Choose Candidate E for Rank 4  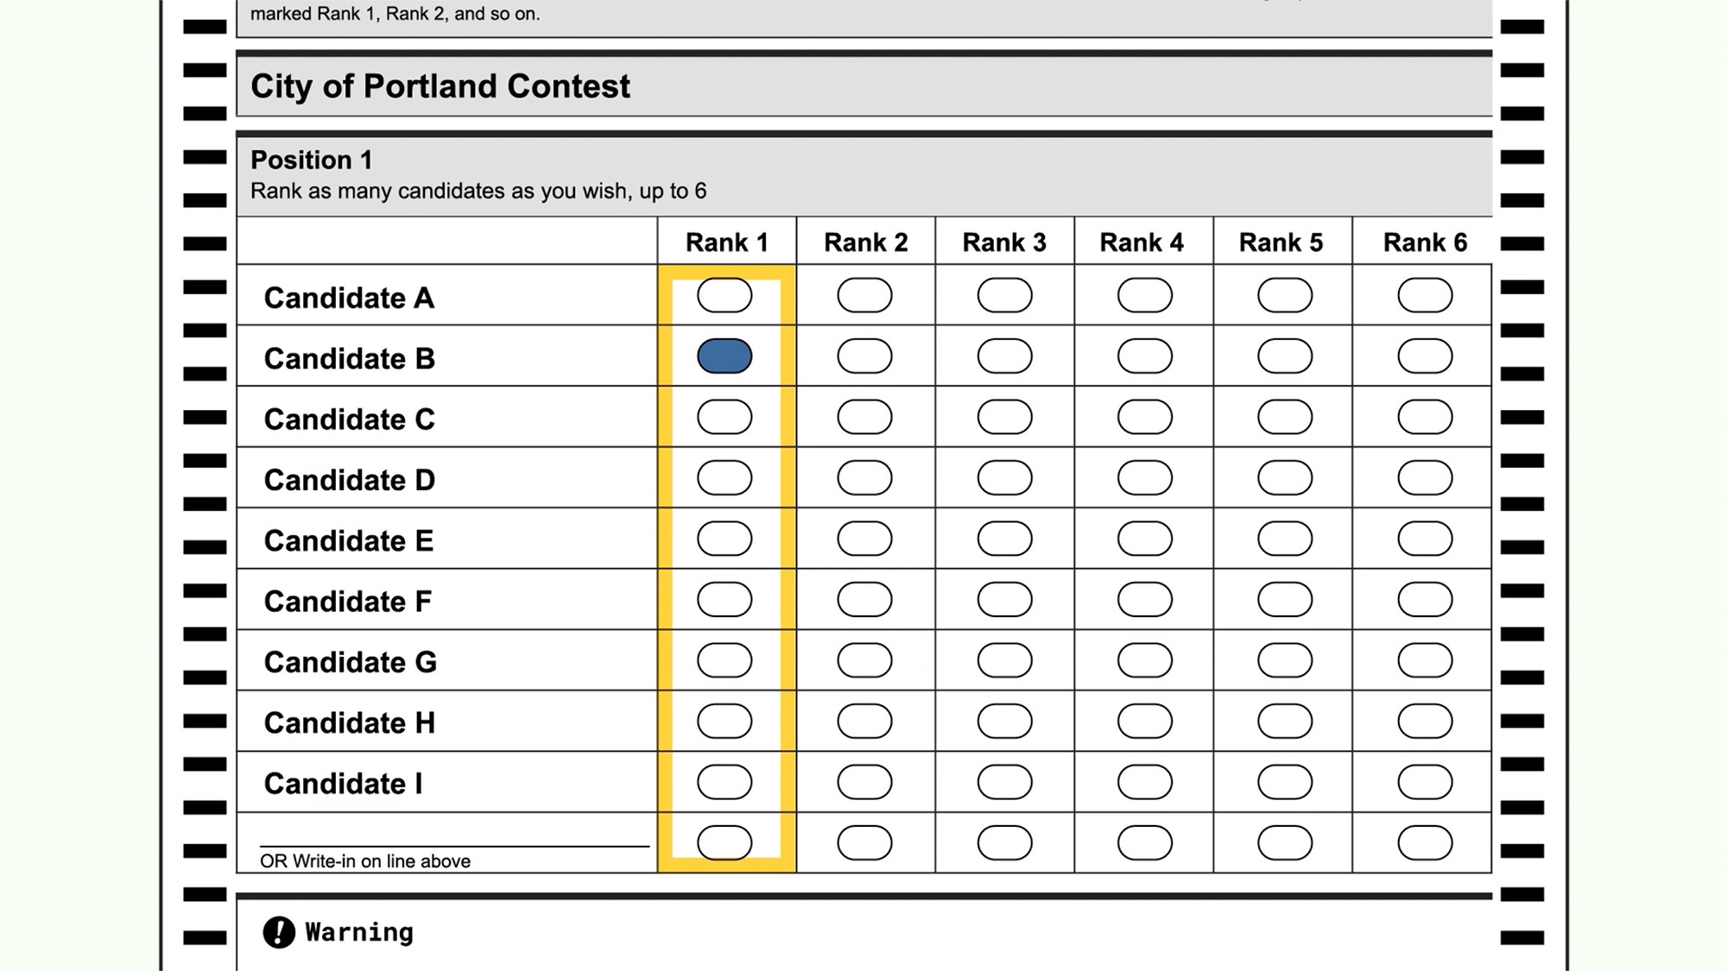[1144, 539]
